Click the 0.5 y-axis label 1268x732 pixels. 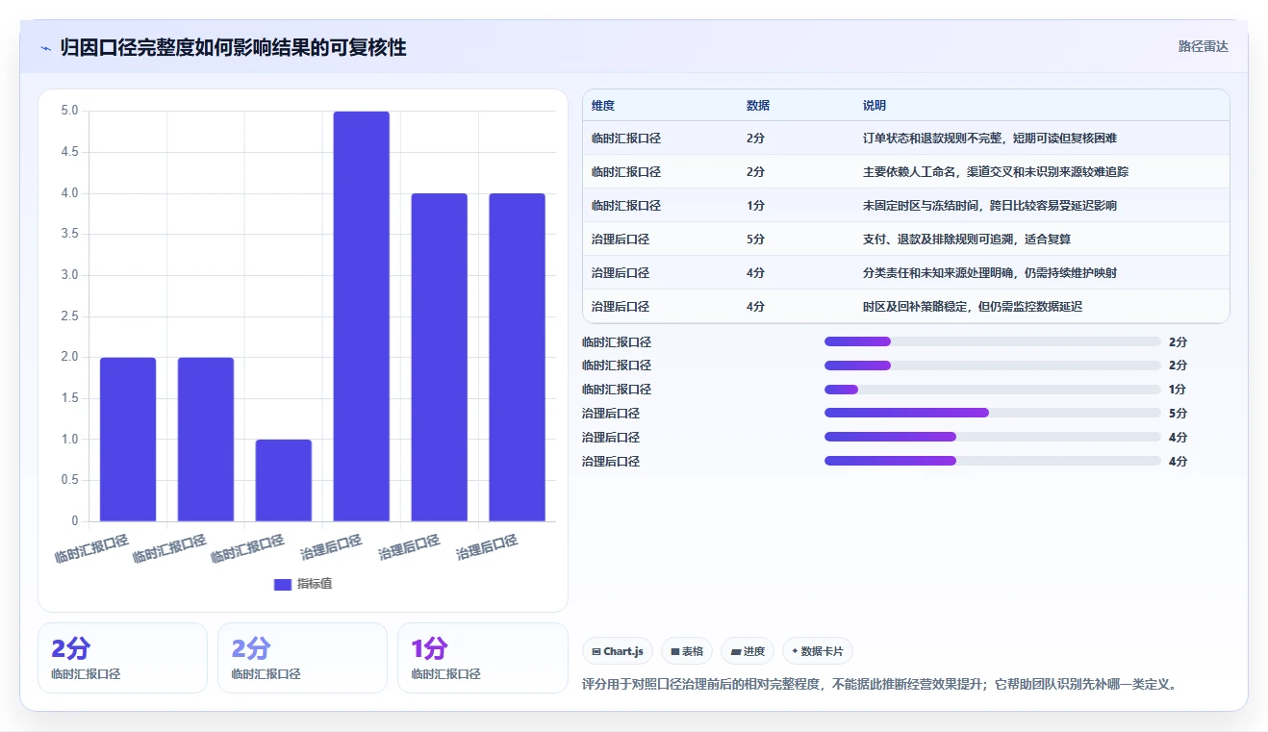click(69, 480)
